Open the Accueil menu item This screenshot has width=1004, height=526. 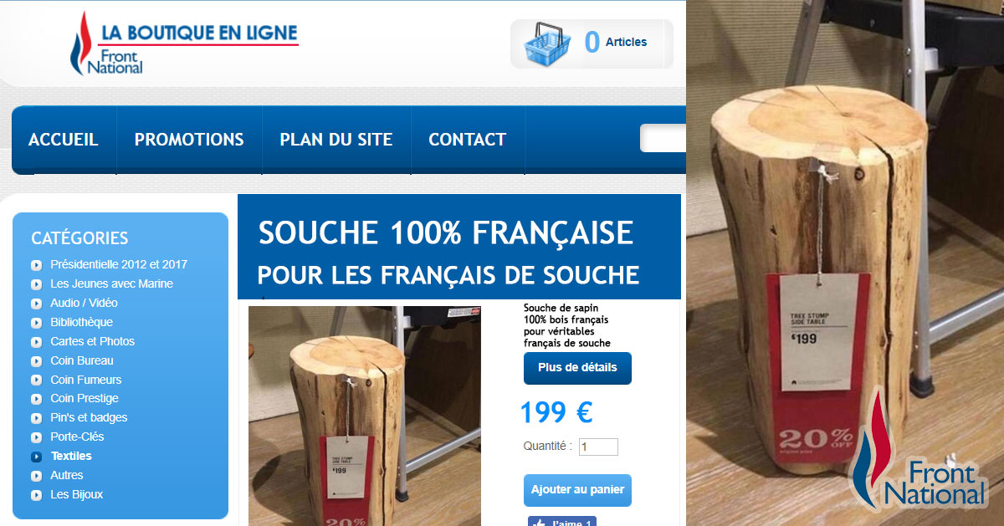tap(64, 140)
